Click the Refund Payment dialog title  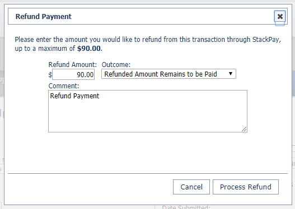pos(44,17)
